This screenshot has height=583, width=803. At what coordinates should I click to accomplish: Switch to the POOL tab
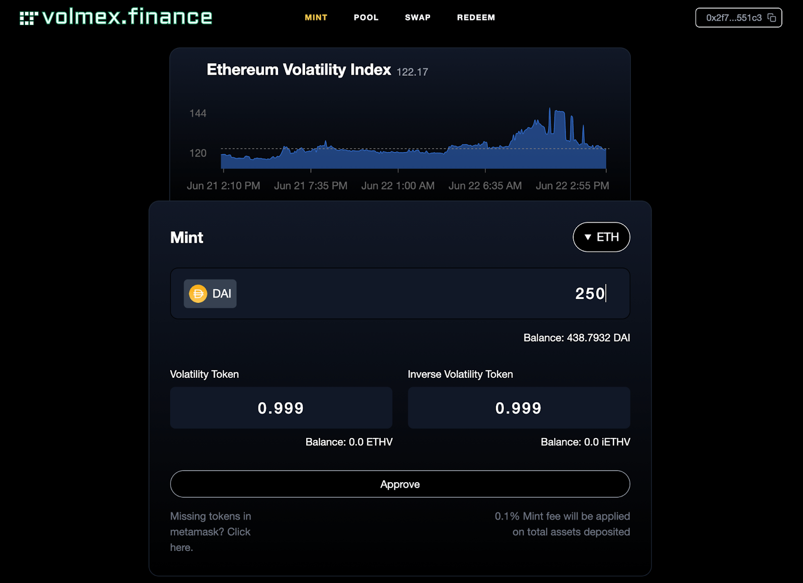366,18
